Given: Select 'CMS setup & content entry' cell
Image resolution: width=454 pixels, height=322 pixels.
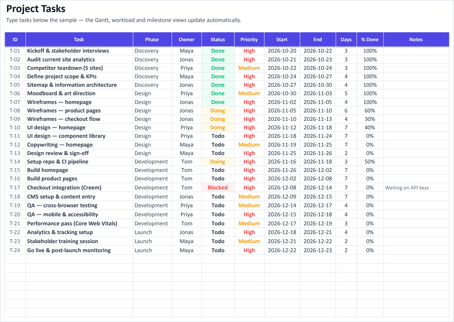Looking at the screenshot, I should click(x=79, y=197).
